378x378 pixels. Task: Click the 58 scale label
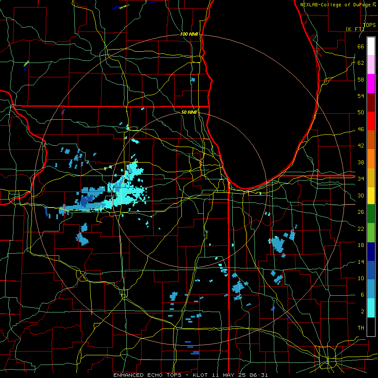(361, 79)
